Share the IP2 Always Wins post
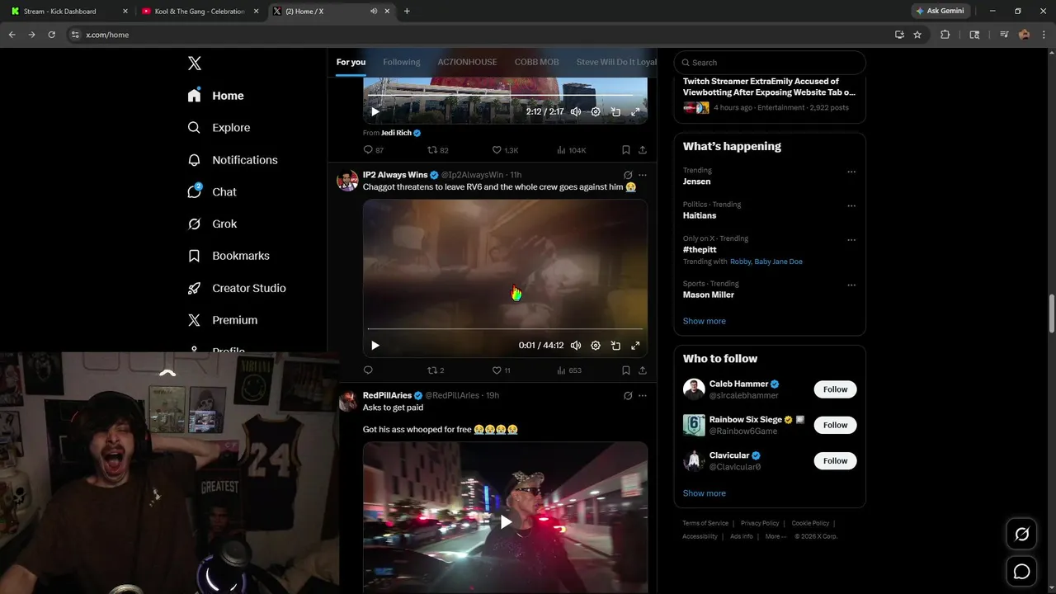Screen dimensions: 1056x594 coord(643,370)
